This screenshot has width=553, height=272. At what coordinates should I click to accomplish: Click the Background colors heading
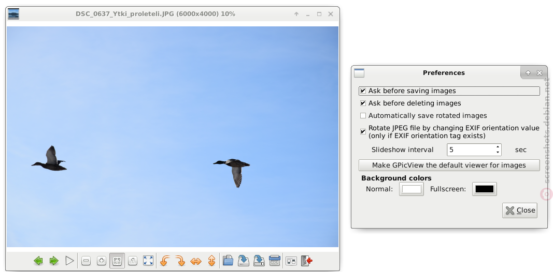click(396, 178)
